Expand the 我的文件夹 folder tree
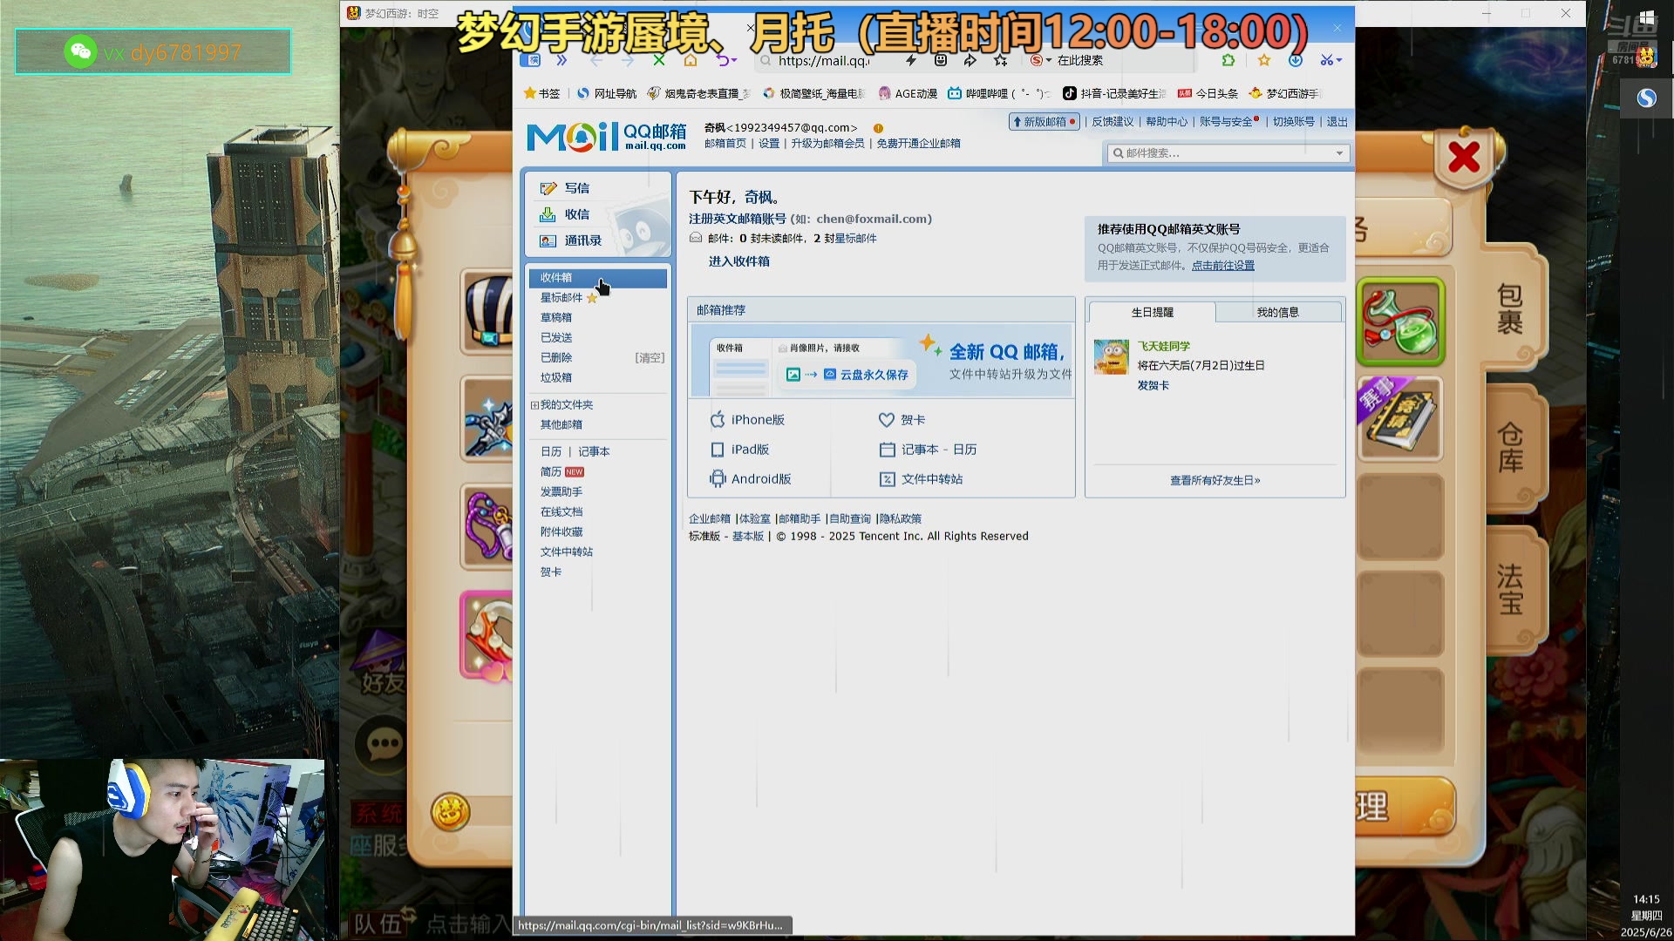 click(x=534, y=405)
